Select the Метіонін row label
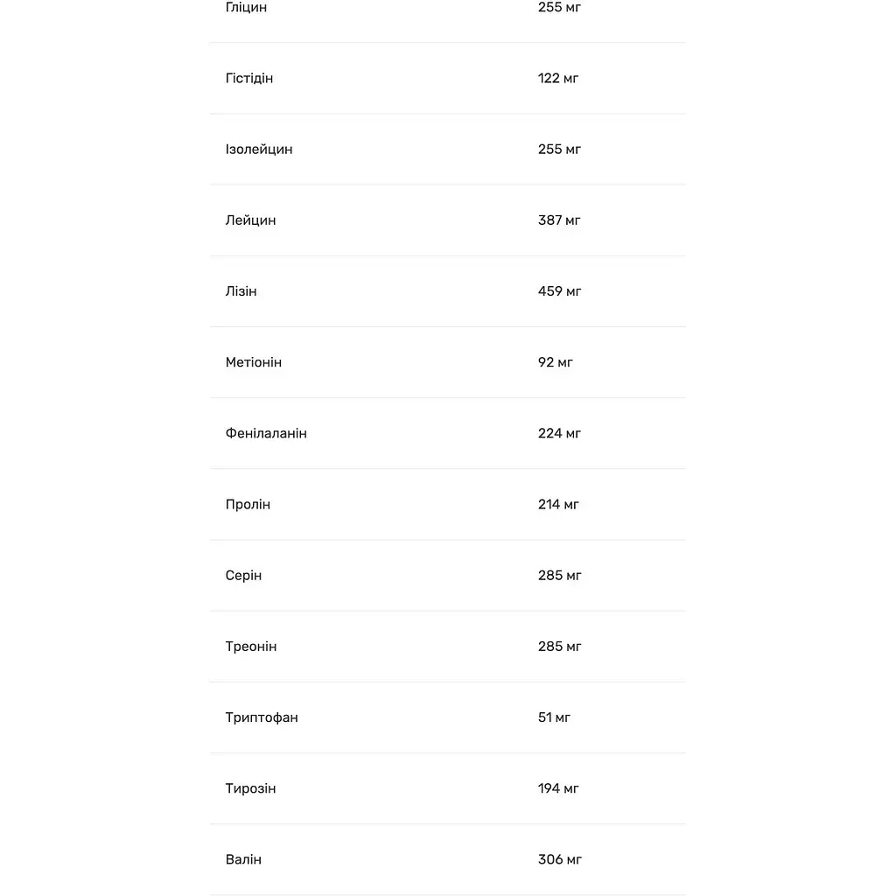The width and height of the screenshot is (896, 896). 253,362
